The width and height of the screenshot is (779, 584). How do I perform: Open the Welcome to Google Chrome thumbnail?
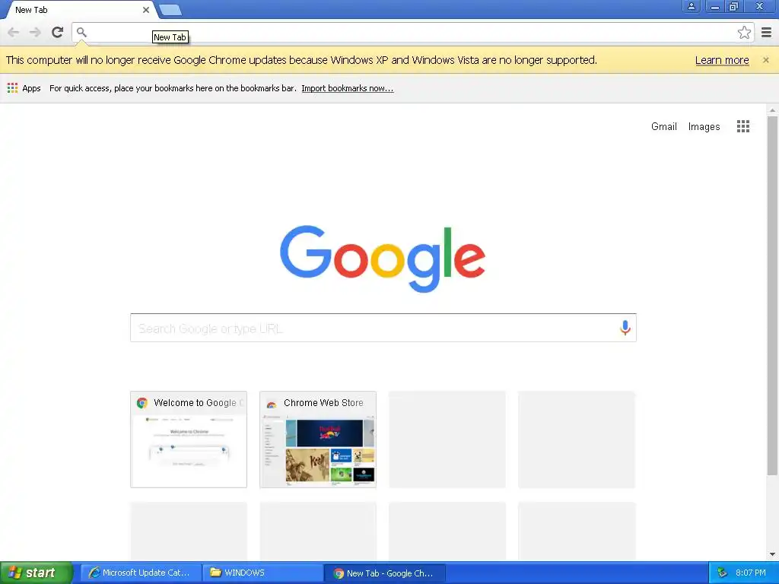point(189,440)
